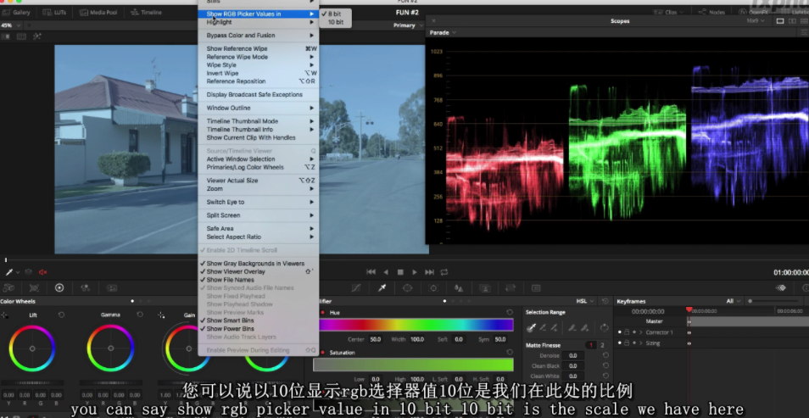Reset the Lift color wheel
The height and width of the screenshot is (418, 809).
61,315
